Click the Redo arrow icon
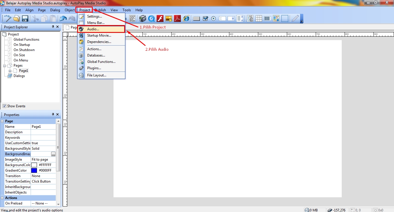 72,19
